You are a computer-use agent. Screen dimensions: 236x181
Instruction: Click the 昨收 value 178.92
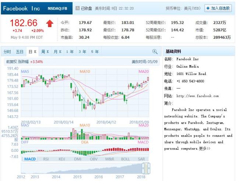(x=85, y=30)
